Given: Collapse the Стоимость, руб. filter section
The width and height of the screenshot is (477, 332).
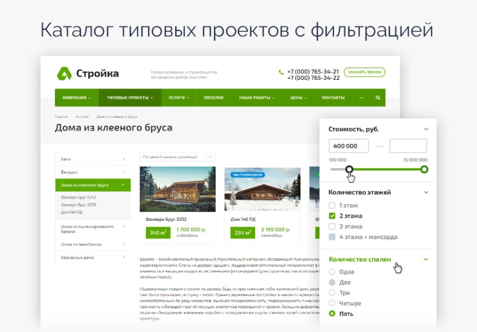Looking at the screenshot, I should (426, 129).
